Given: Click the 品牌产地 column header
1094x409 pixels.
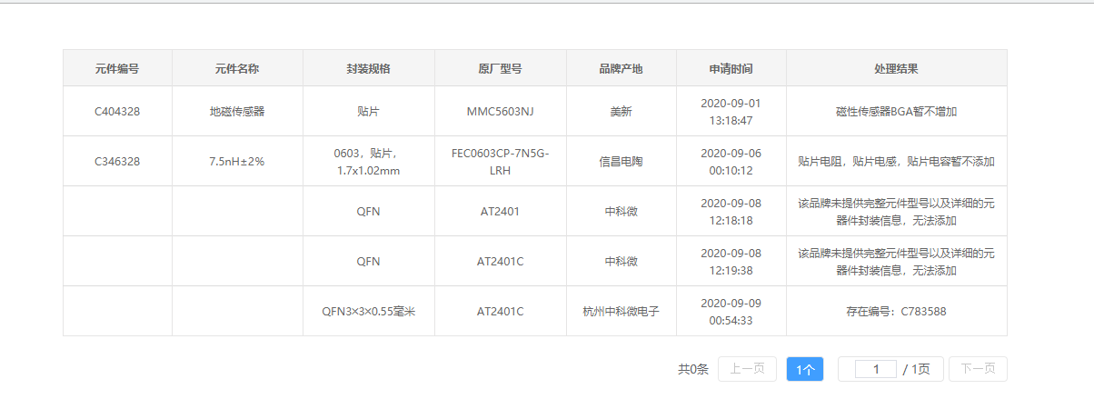Looking at the screenshot, I should 621,68.
